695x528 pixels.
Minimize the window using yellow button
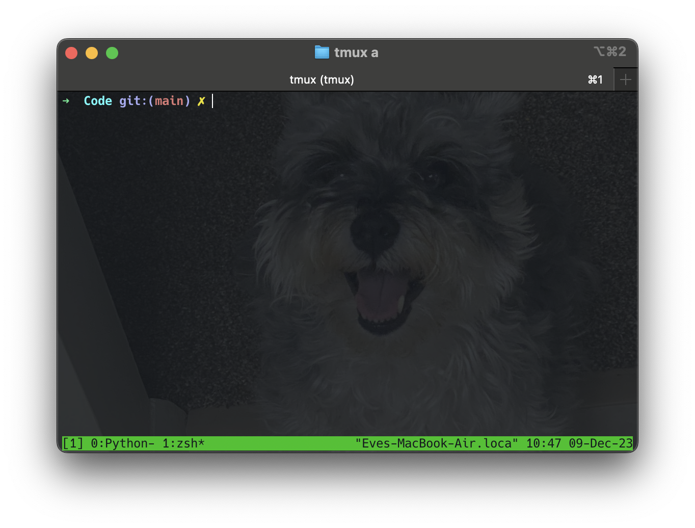pyautogui.click(x=92, y=53)
